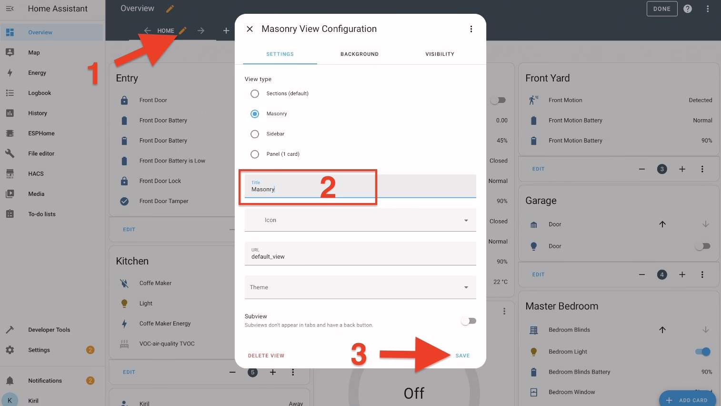Screen dimensions: 721x406
Task: Click EDIT on the Entry card
Action: pyautogui.click(x=129, y=230)
